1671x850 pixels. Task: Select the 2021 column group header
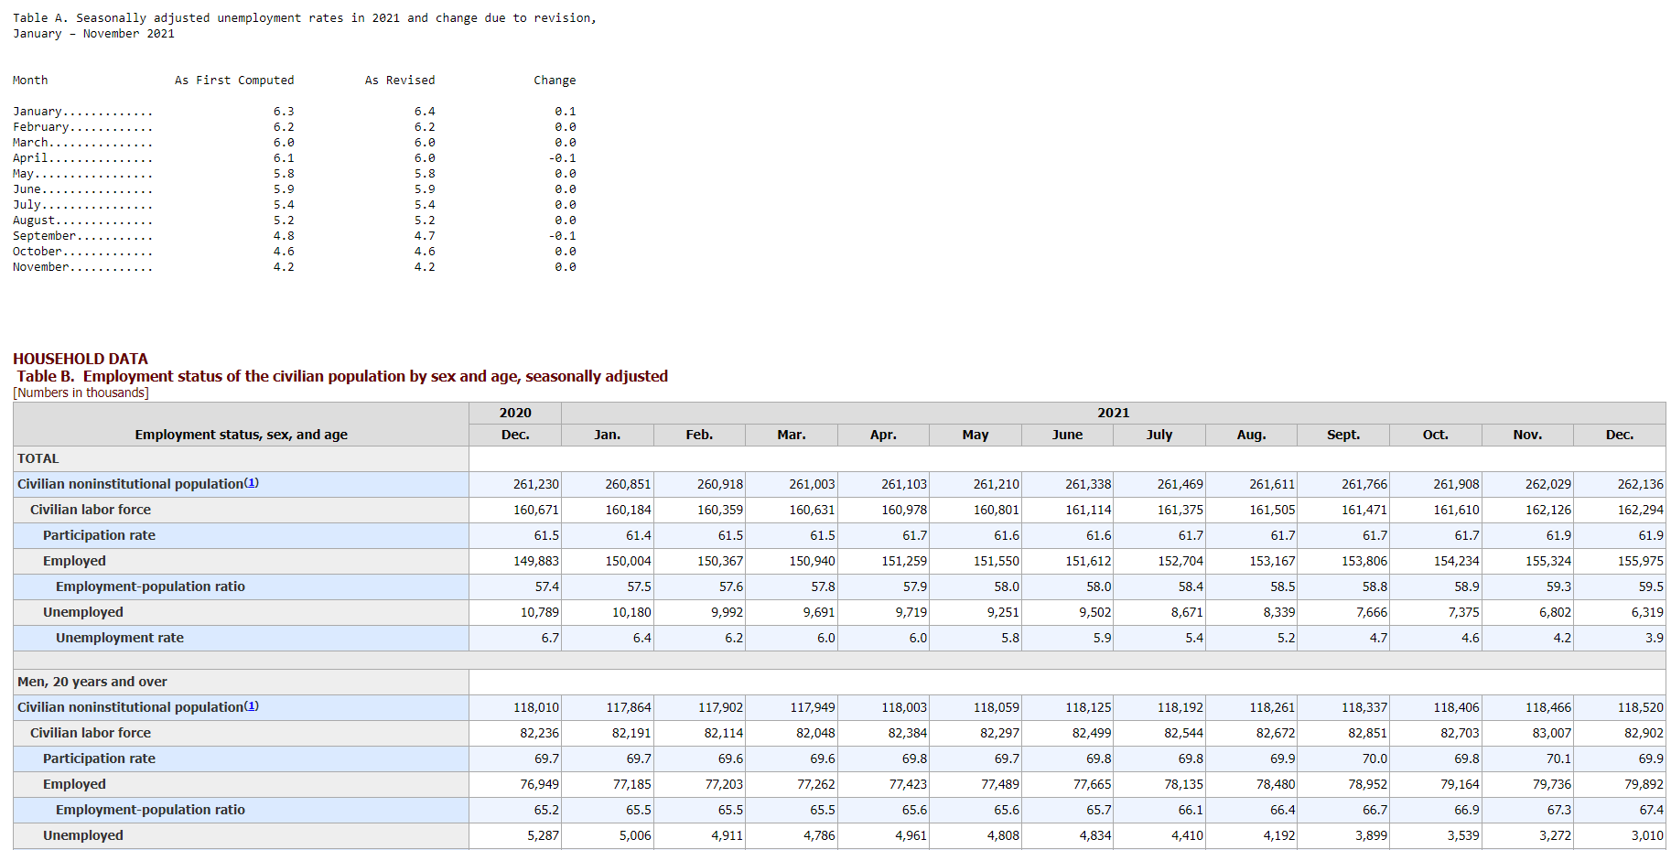tap(1114, 413)
